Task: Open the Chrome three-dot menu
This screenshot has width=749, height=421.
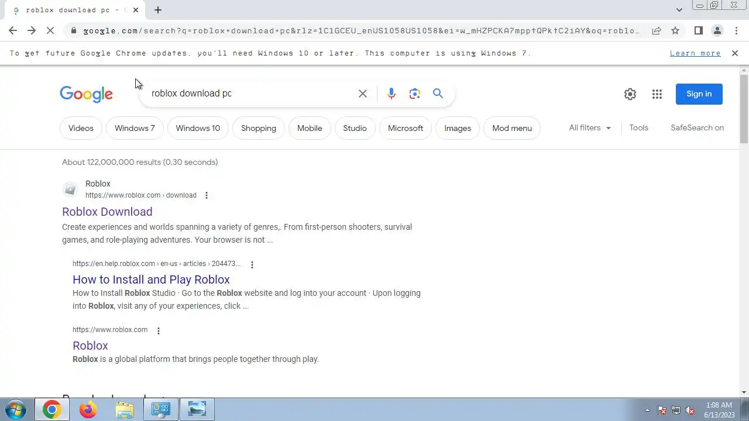Action: pos(736,30)
